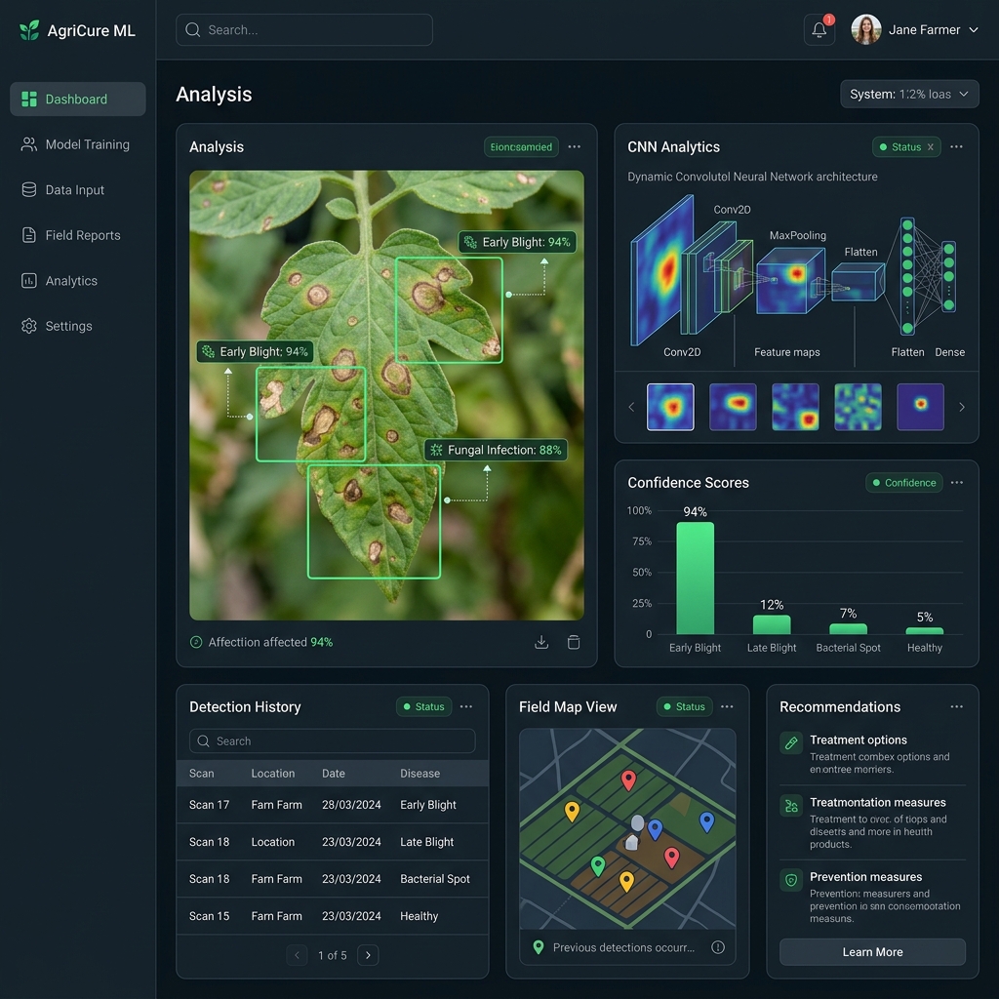
Task: Select the first feature map thumbnail
Action: (670, 407)
